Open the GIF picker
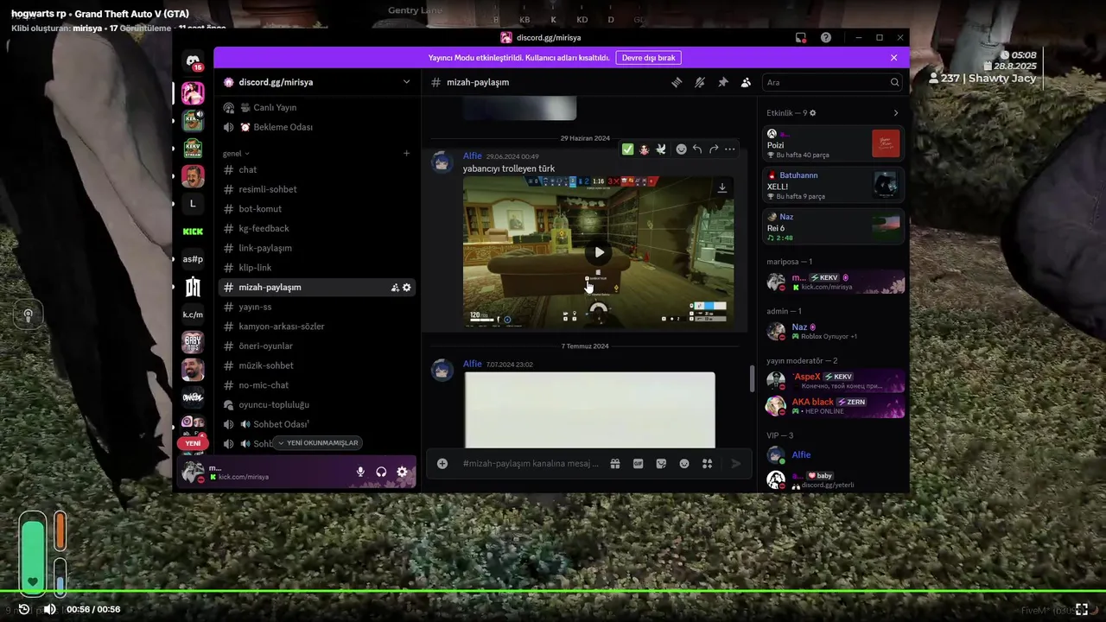The image size is (1106, 622). [x=639, y=463]
